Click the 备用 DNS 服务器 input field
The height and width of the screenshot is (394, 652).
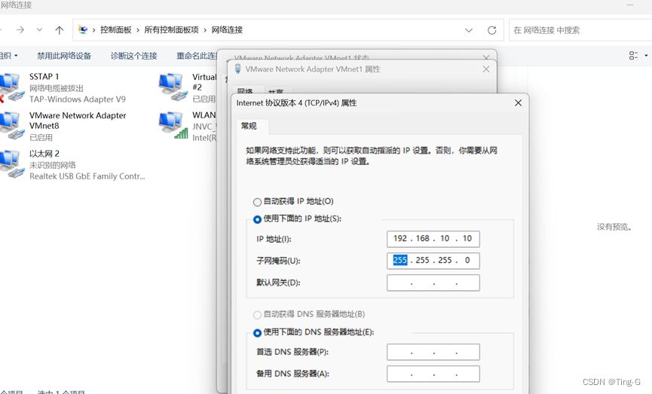click(x=433, y=374)
